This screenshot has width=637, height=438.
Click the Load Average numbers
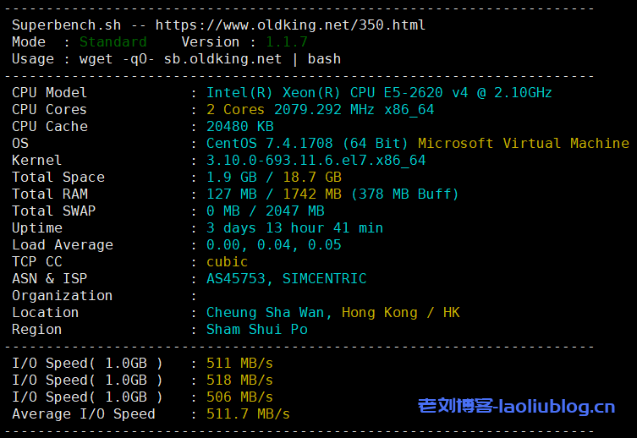pos(273,245)
